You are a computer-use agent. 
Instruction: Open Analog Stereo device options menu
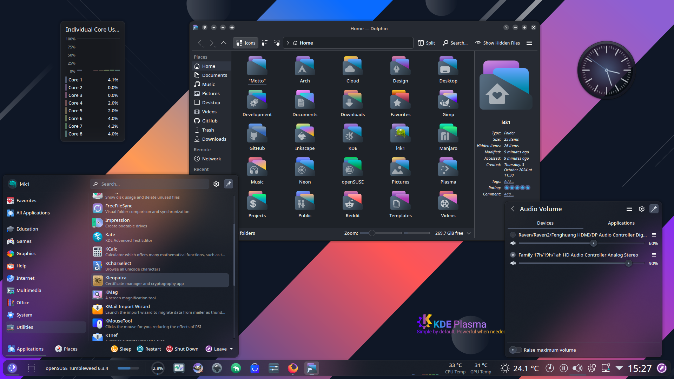654,255
